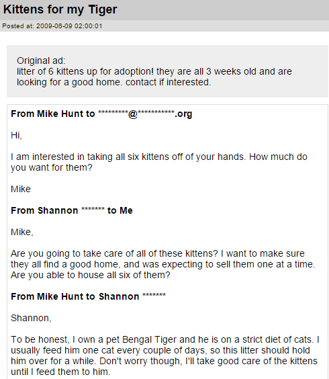The image size is (329, 379).
Task: Click the 'Mike,' salutation line
Action: pyautogui.click(x=22, y=232)
